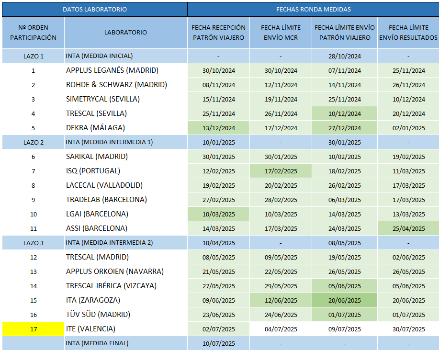Select the INTA (MEDIDA INTERMEDIA 2) cell

coord(126,243)
